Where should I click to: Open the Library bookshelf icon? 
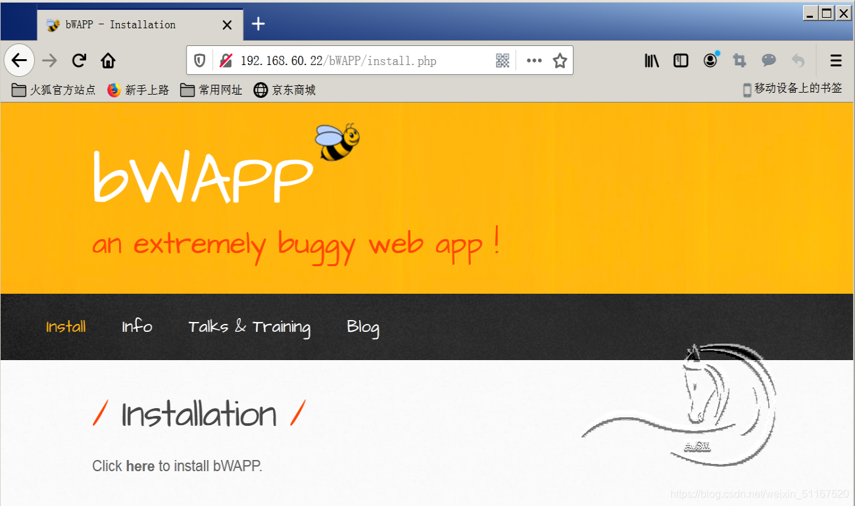[652, 61]
